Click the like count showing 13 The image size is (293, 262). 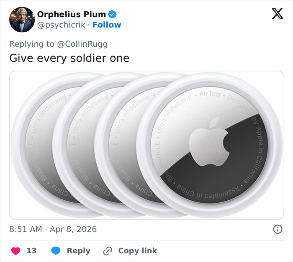31,251
